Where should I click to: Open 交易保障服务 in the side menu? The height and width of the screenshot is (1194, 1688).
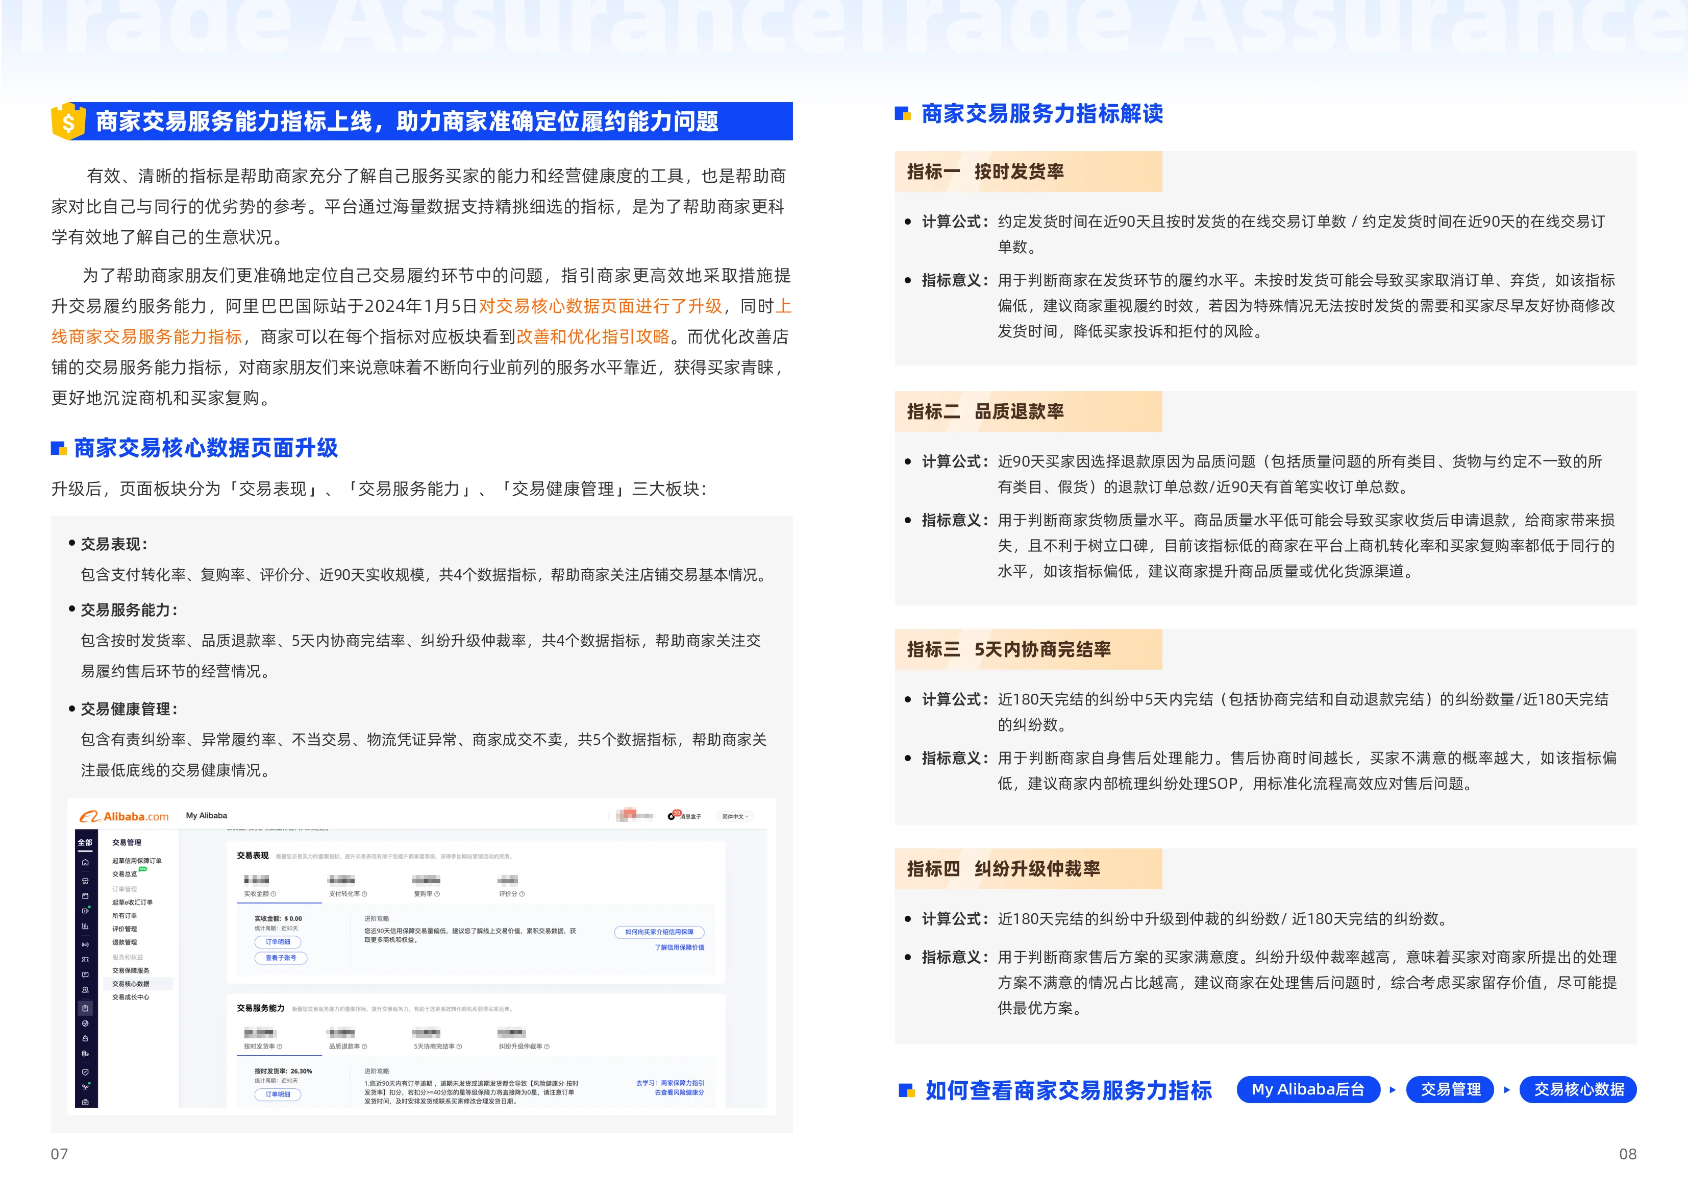131,970
